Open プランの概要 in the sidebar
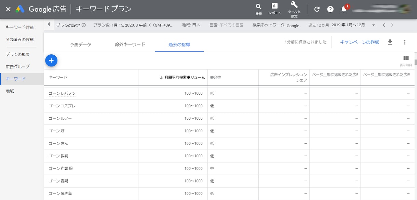The image size is (417, 200). pos(18,54)
